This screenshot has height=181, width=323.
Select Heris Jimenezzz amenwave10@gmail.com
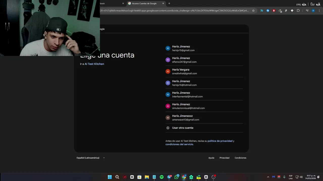pyautogui.click(x=204, y=118)
